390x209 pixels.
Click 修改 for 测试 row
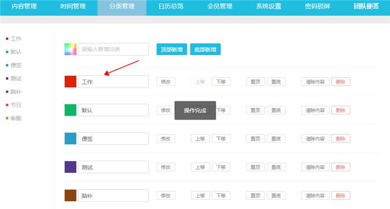click(166, 167)
